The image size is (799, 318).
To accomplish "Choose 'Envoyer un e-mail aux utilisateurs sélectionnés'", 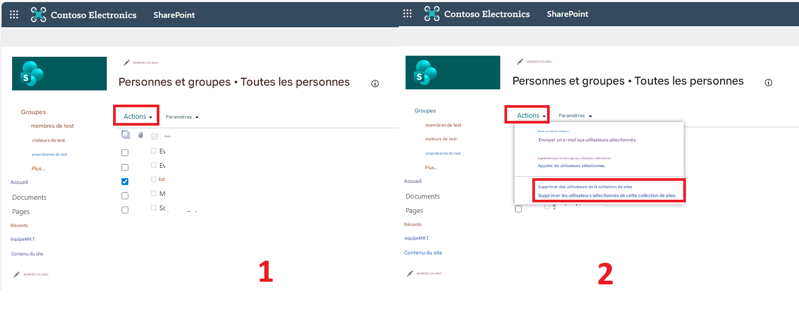I will click(588, 140).
